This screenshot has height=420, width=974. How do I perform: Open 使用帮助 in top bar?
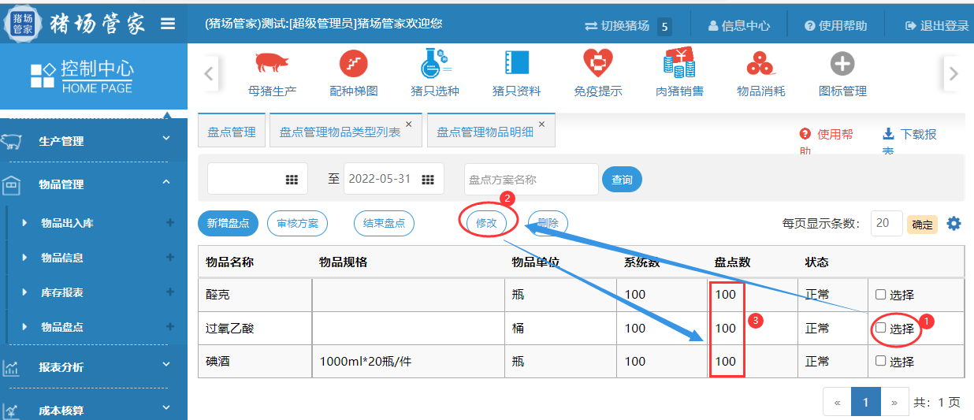836,25
